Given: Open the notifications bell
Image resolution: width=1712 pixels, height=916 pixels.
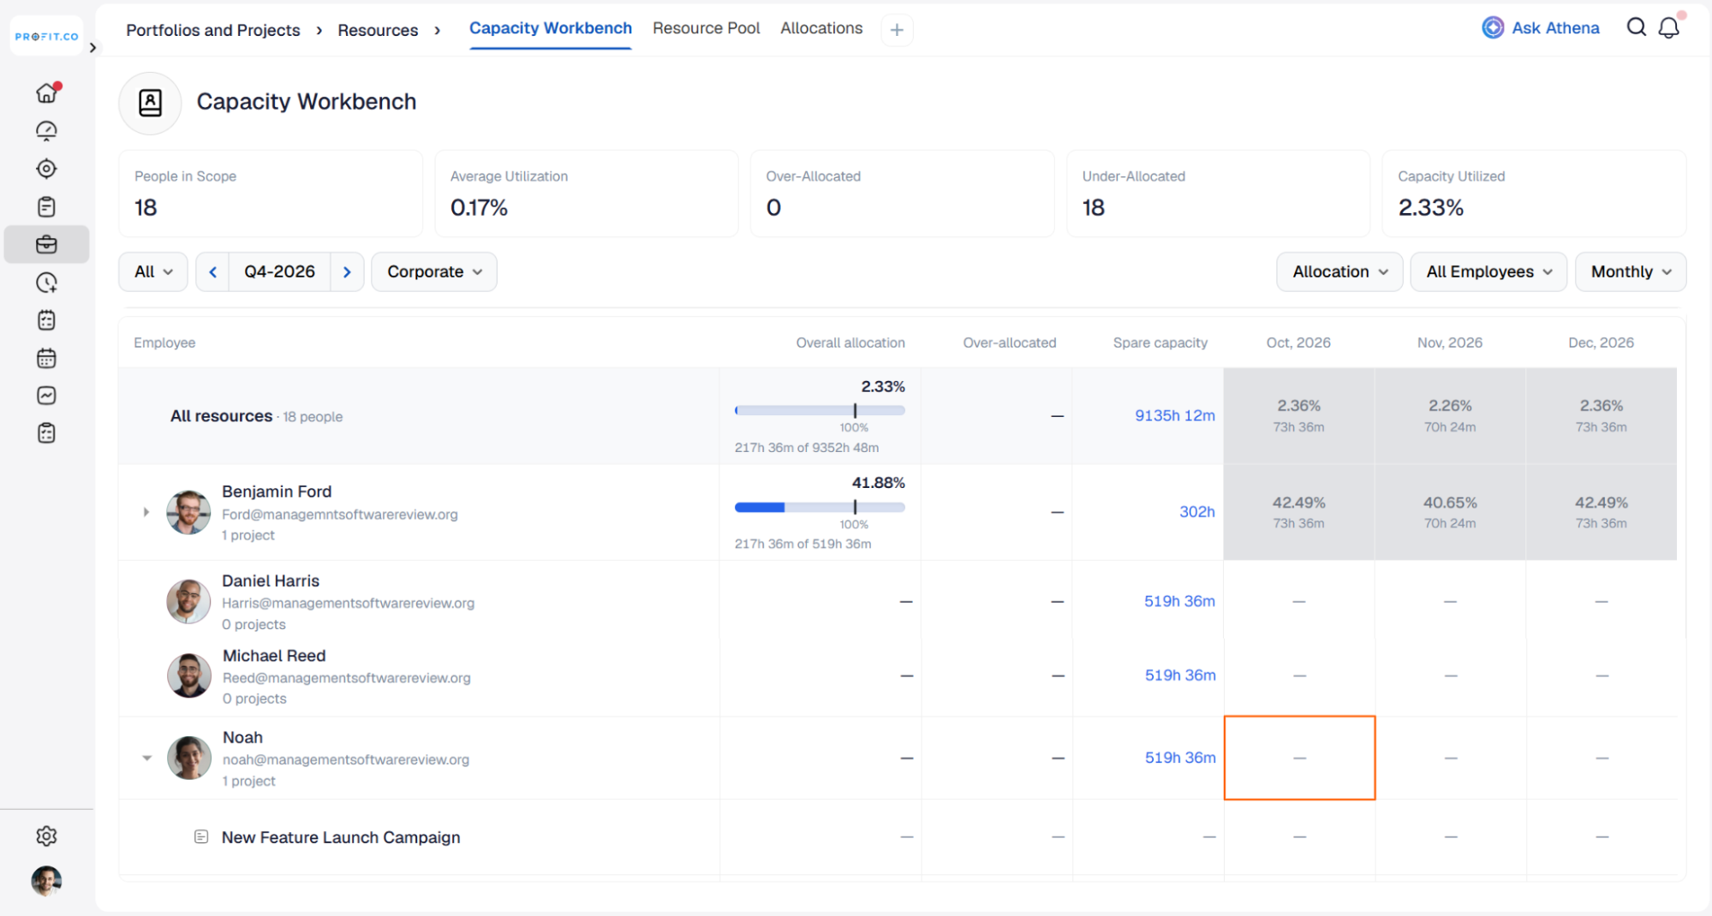Looking at the screenshot, I should click(1669, 28).
